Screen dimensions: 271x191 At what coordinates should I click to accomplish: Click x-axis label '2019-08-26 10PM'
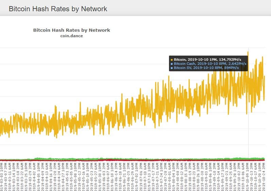[198, 177]
